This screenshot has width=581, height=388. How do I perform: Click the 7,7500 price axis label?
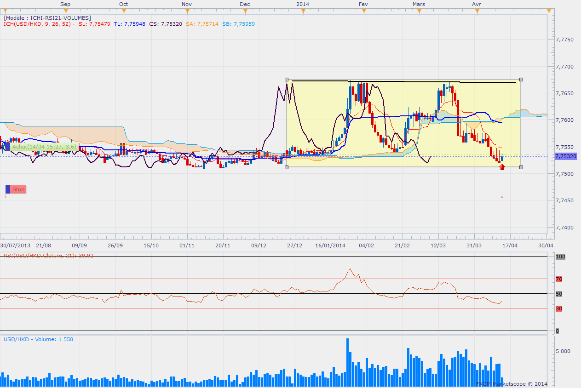pyautogui.click(x=564, y=174)
